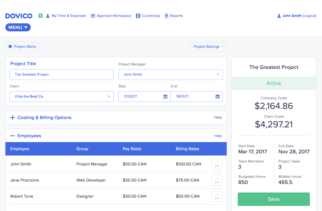
Task: Open the End date calendar picker icon
Action: tap(218, 97)
